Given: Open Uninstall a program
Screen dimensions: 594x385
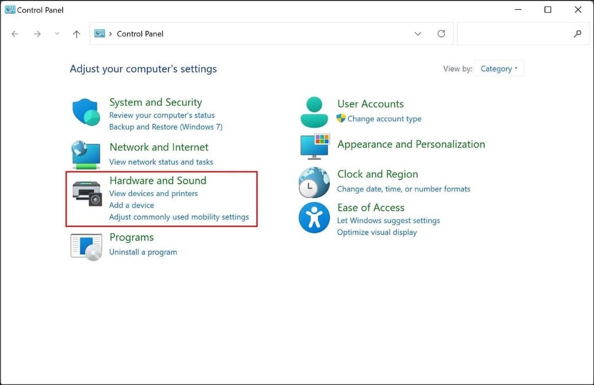Looking at the screenshot, I should tap(143, 252).
